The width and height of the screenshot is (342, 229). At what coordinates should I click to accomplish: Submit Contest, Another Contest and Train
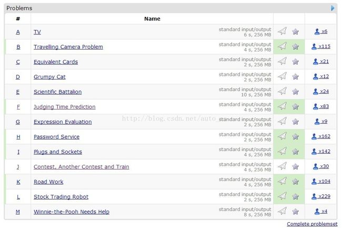click(x=282, y=166)
